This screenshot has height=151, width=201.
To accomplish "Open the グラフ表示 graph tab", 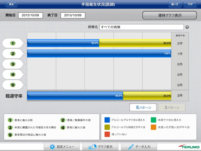I will [x=100, y=147].
